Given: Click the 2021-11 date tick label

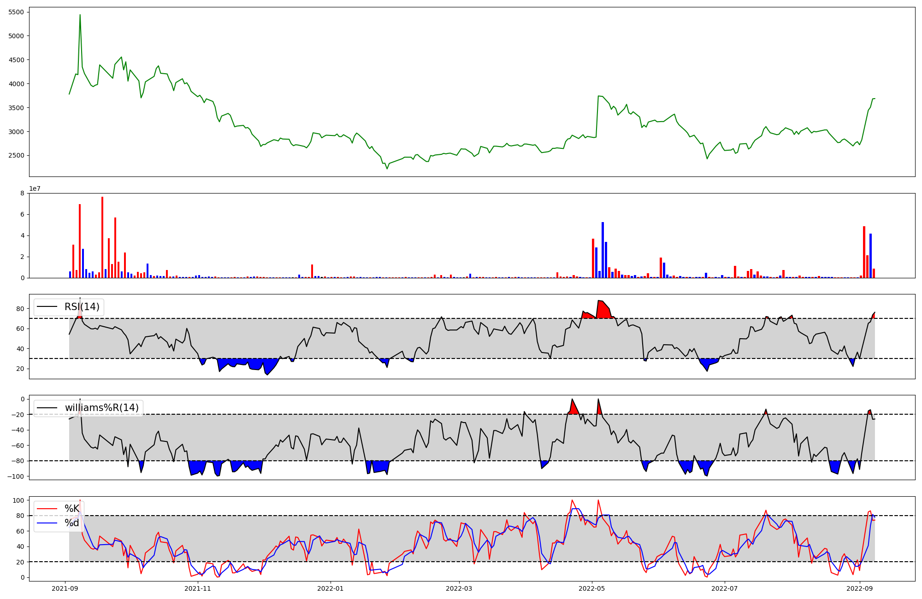Looking at the screenshot, I should 198,588.
